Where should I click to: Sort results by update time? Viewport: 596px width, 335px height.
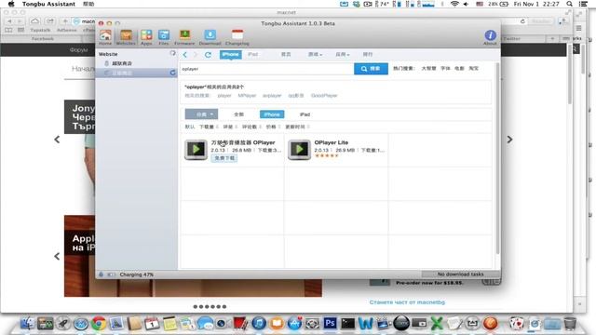click(297, 127)
